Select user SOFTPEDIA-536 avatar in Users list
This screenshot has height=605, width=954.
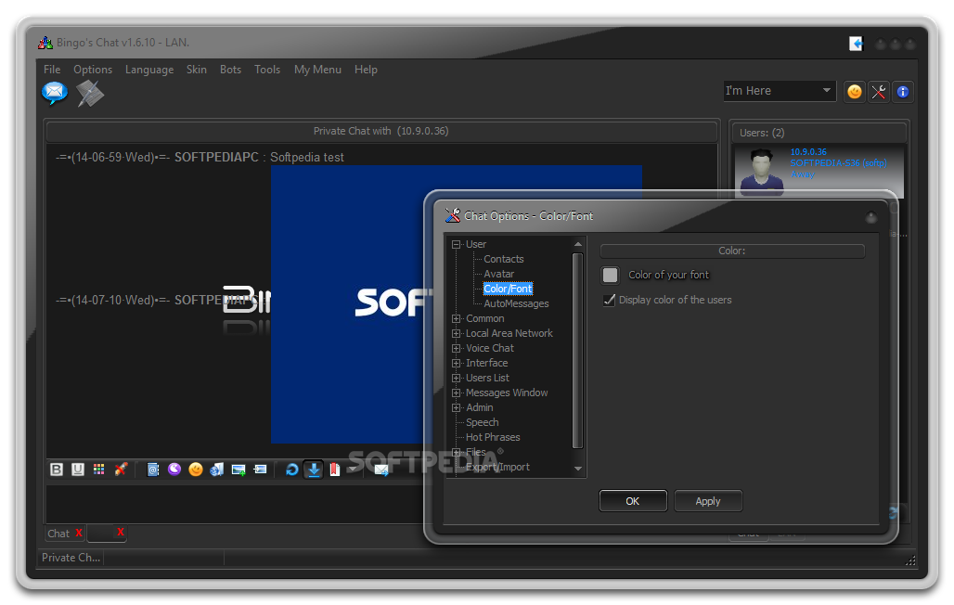(762, 172)
